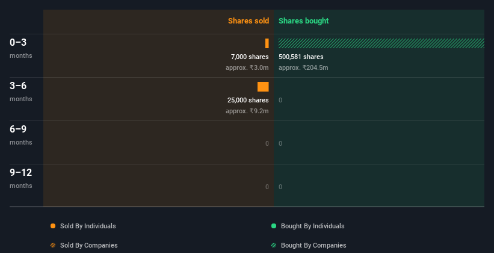Image resolution: width=494 pixels, height=253 pixels.
Task: Toggle the Bought By Individuals legend label
Action: (x=312, y=226)
